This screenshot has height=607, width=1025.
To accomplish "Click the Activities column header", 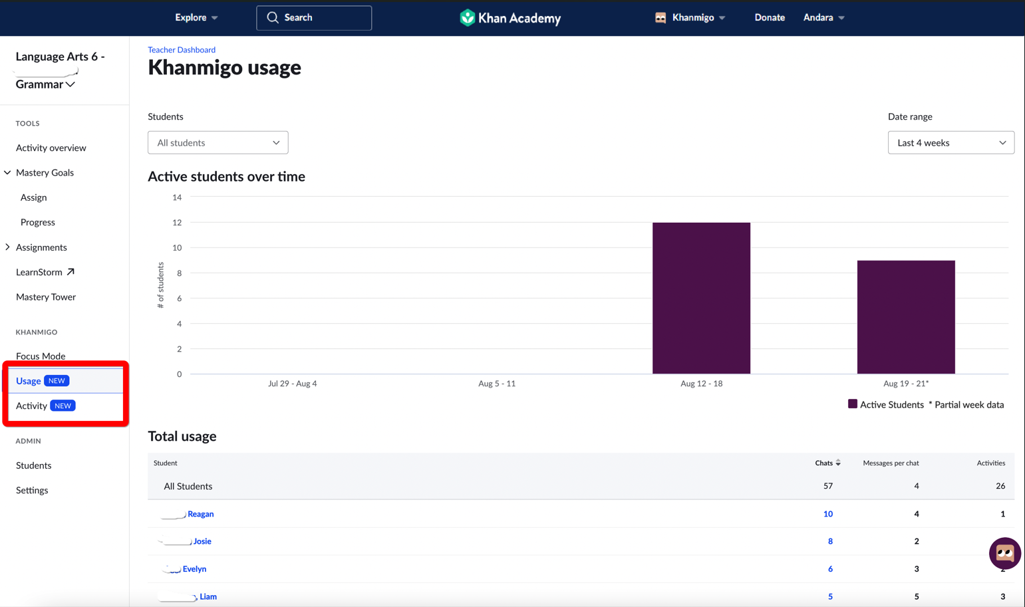I will pyautogui.click(x=990, y=463).
